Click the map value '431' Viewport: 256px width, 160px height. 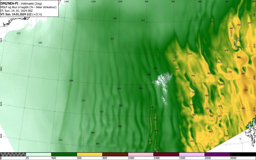tap(212, 21)
